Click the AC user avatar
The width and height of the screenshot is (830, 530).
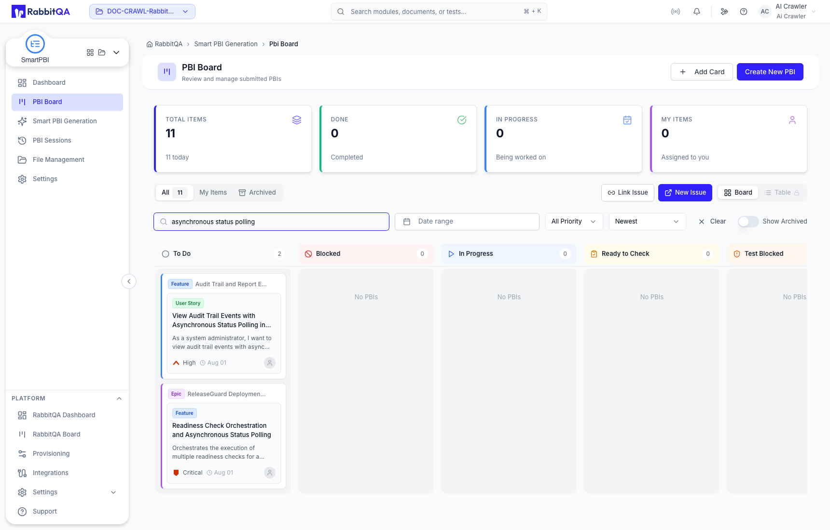(x=765, y=12)
